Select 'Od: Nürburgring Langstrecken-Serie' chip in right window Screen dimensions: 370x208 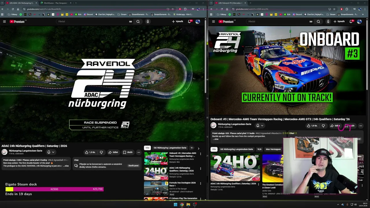[236, 149]
